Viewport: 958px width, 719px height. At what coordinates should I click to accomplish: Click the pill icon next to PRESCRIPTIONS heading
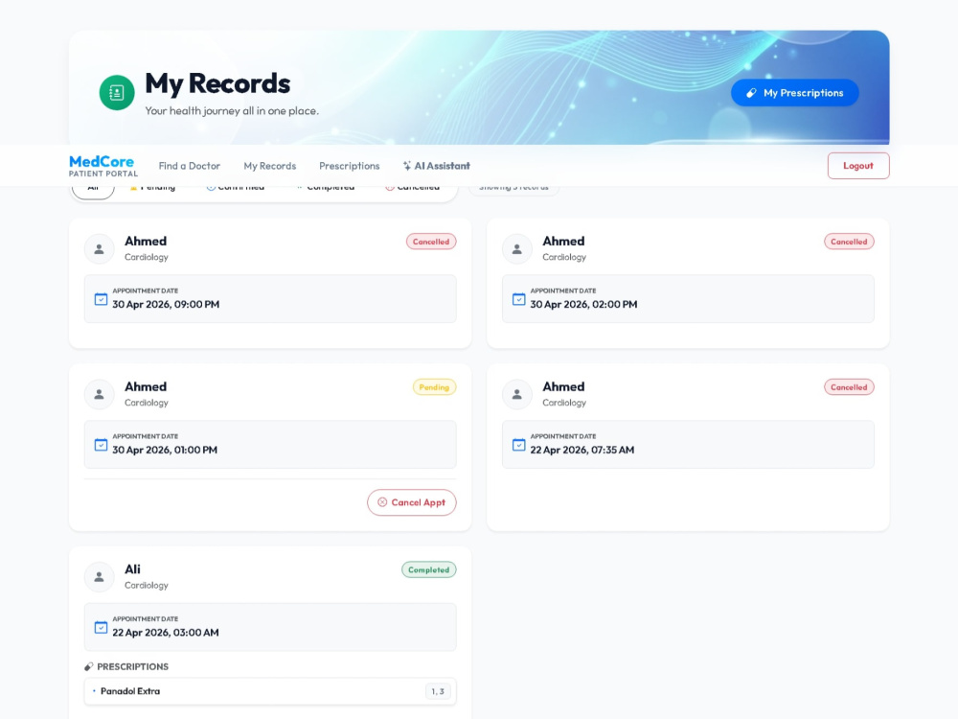pos(89,666)
